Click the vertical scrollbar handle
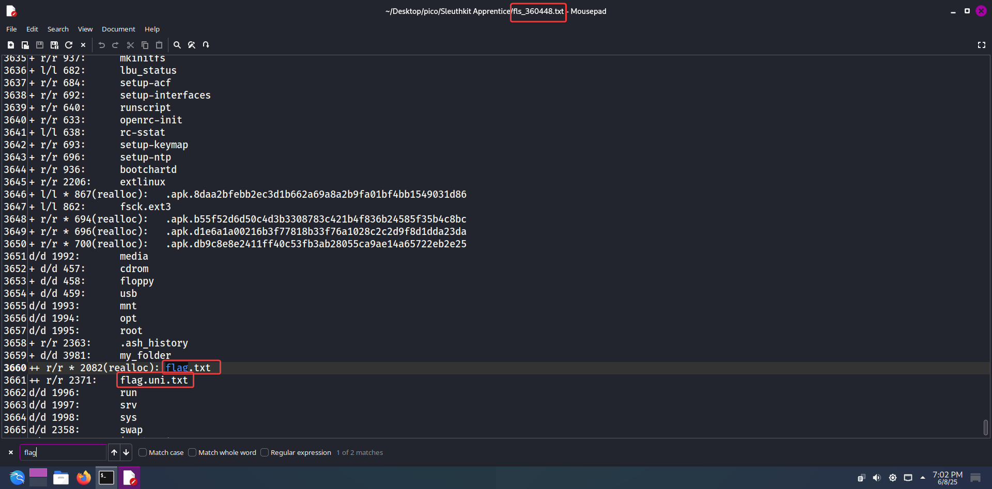Viewport: 992px width, 489px height. 986,427
